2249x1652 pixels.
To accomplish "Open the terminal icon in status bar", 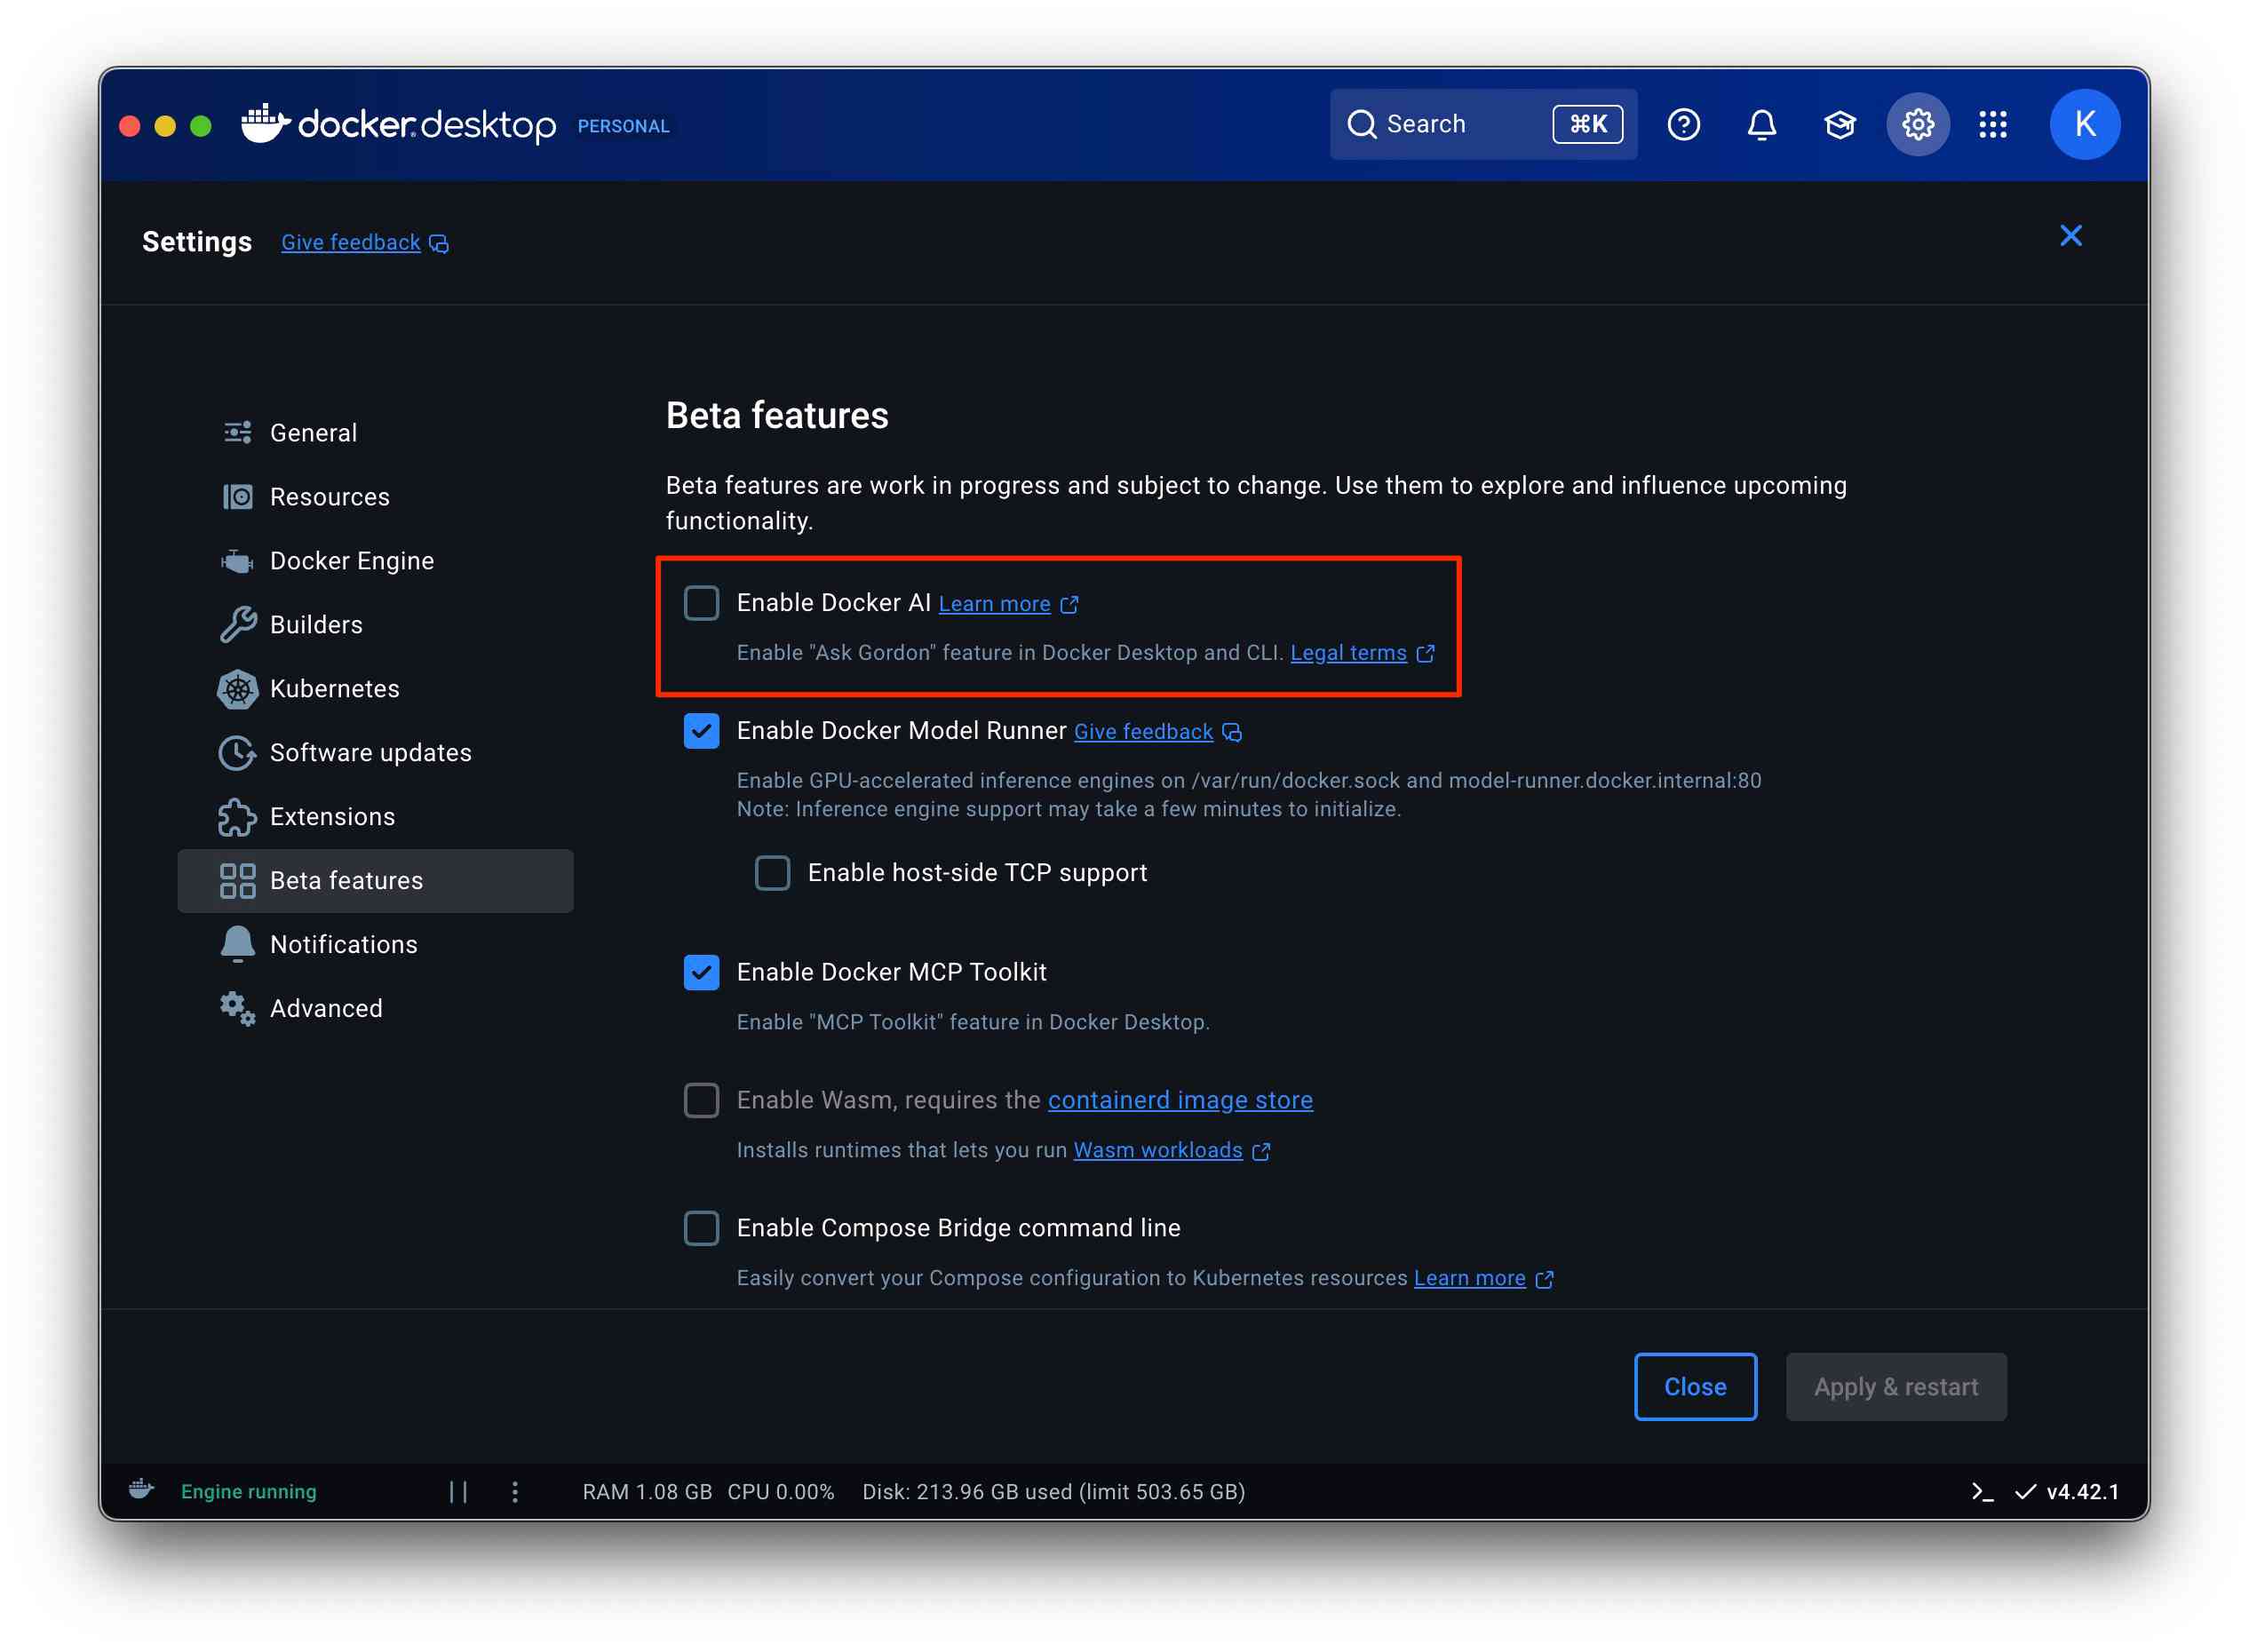I will coord(1982,1491).
